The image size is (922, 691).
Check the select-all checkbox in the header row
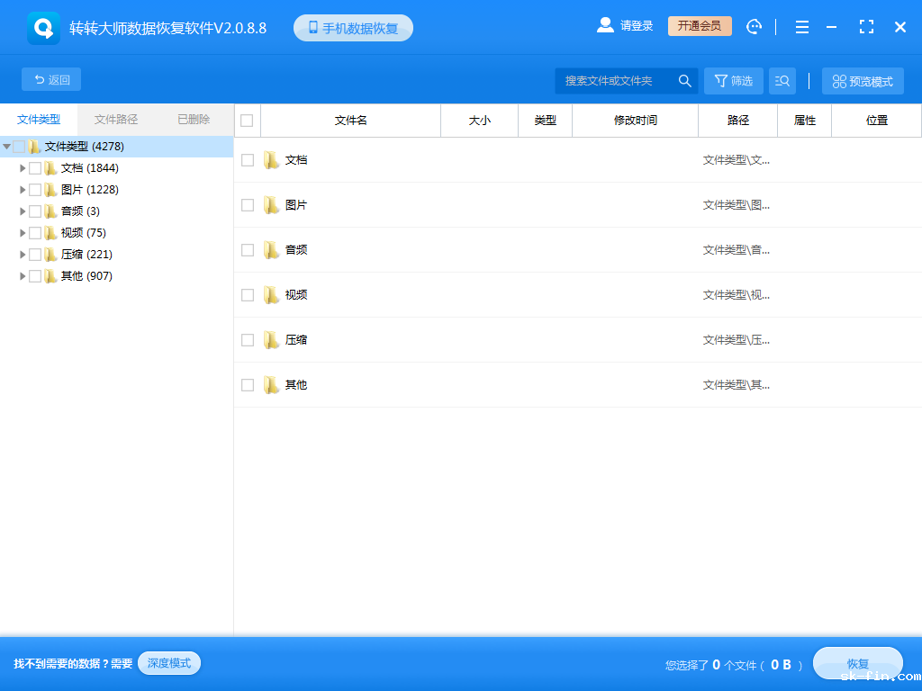246,120
